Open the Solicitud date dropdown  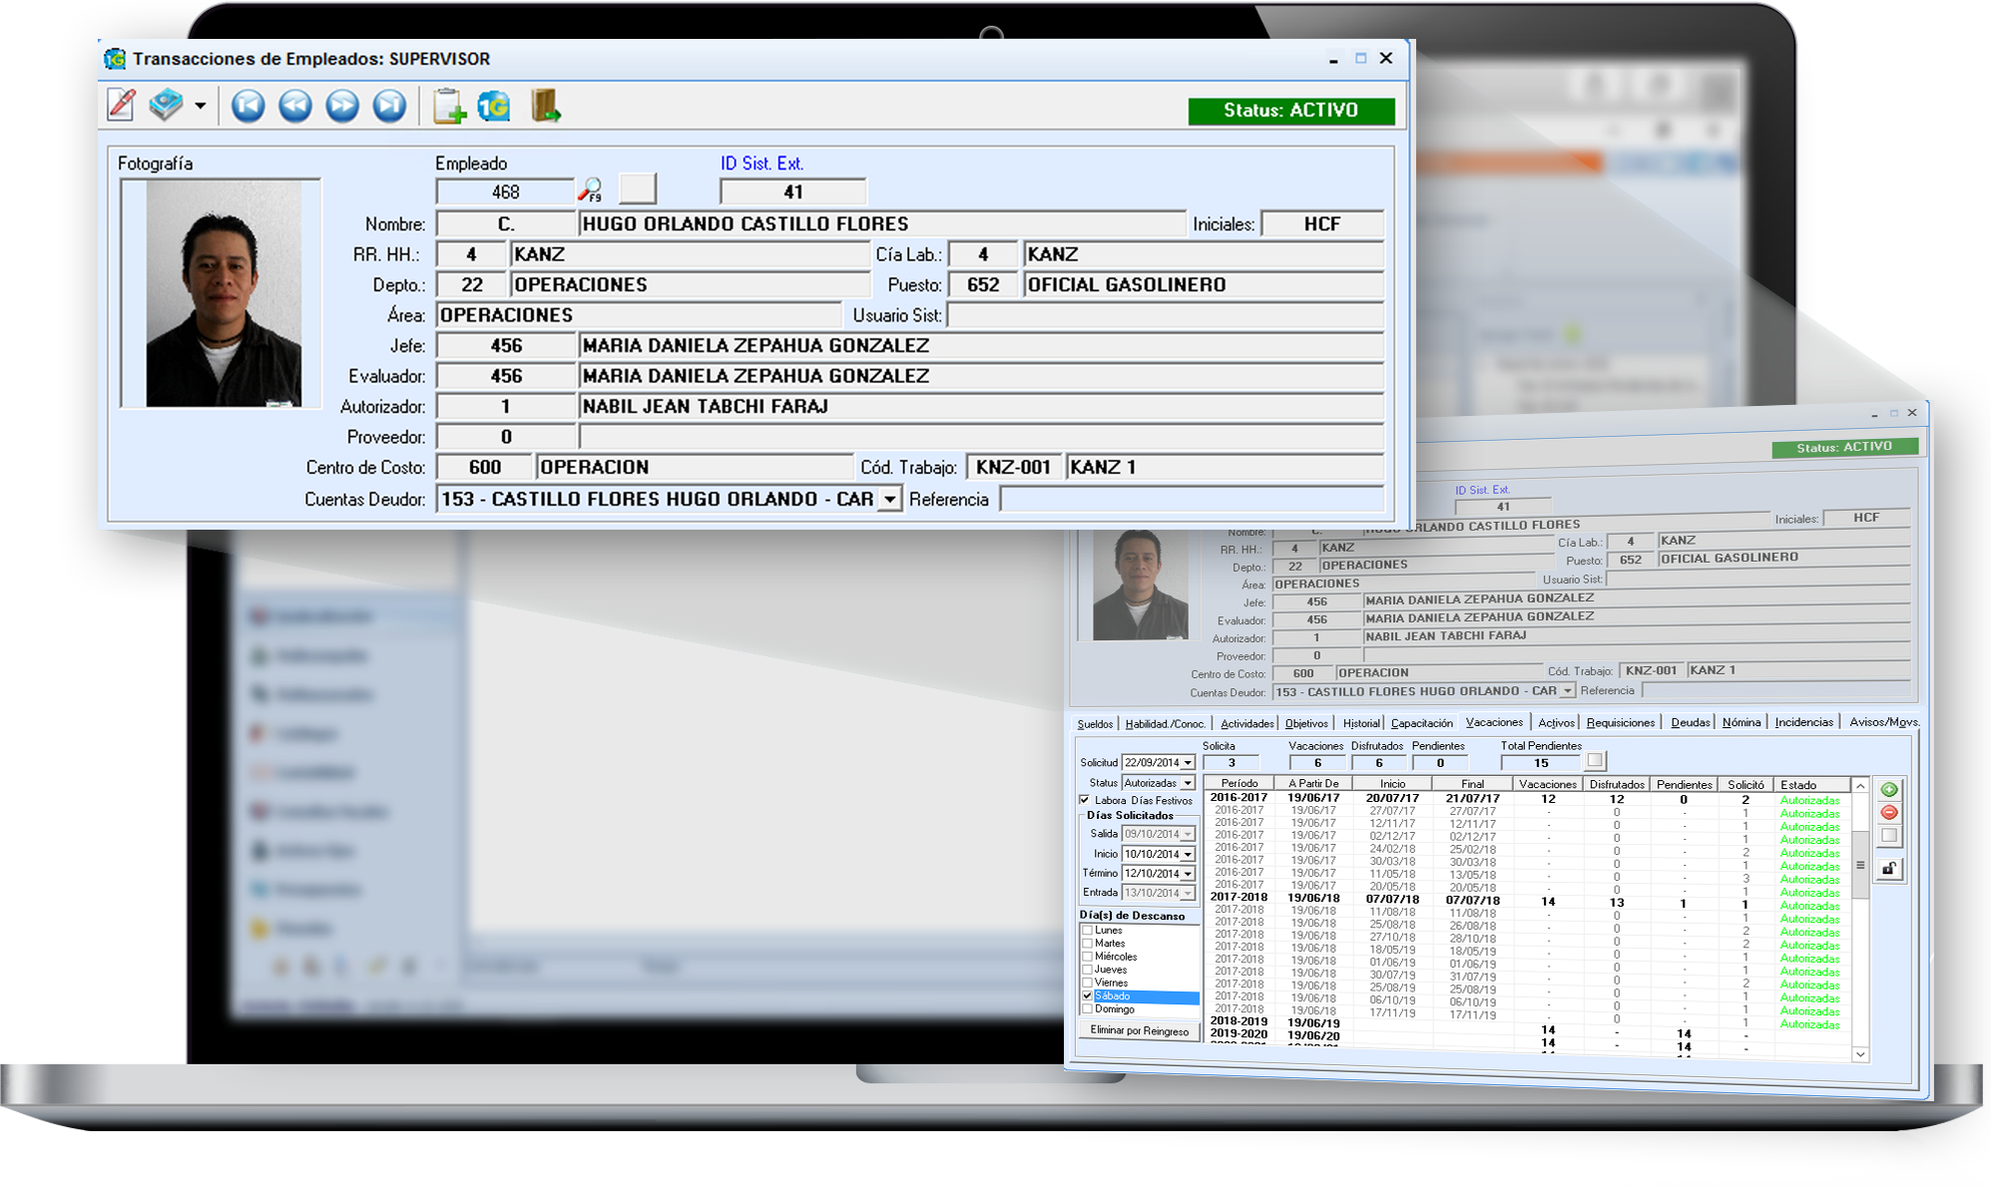pyautogui.click(x=1188, y=763)
